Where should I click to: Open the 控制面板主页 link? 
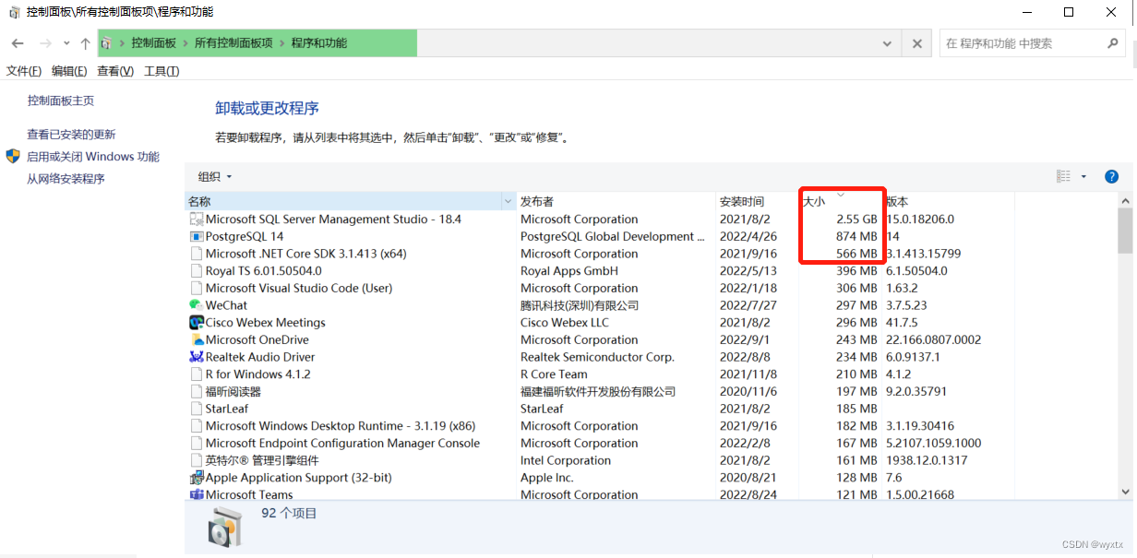click(x=61, y=101)
